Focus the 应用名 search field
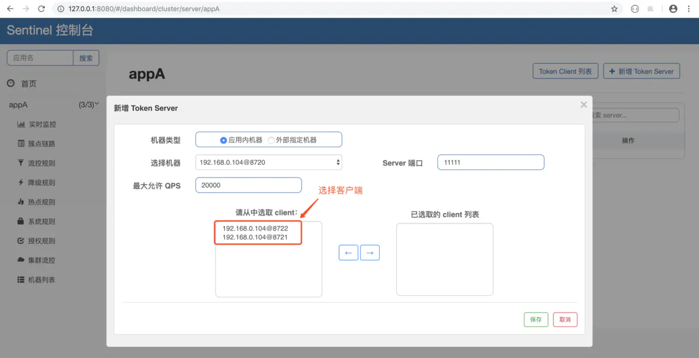Image resolution: width=699 pixels, height=358 pixels. [40, 58]
